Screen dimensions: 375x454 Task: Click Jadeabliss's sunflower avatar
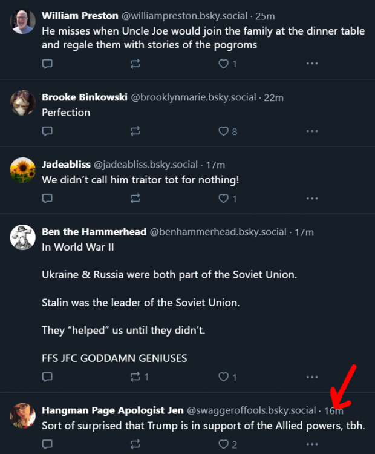pos(23,170)
